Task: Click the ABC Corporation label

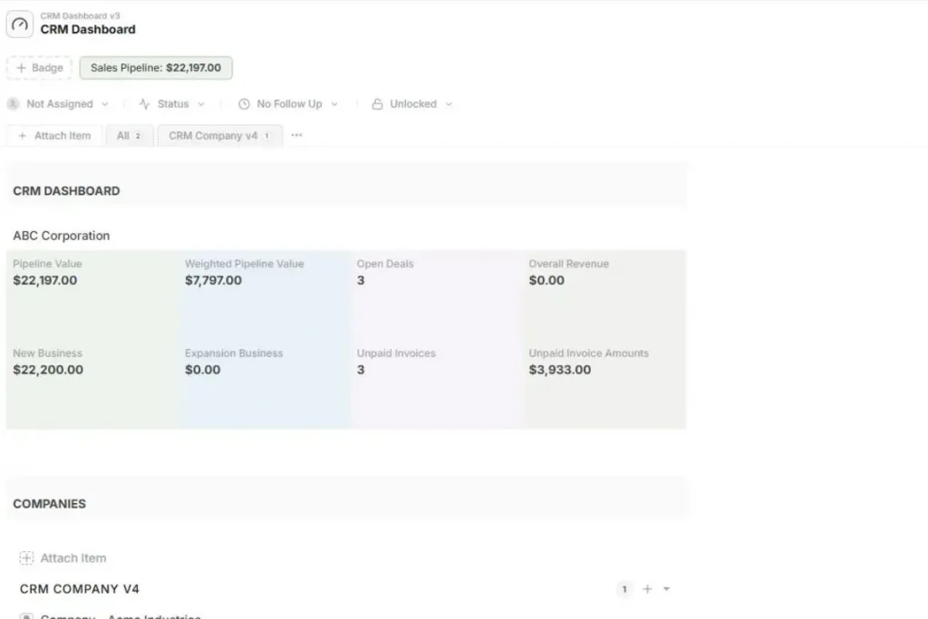Action: pos(62,236)
